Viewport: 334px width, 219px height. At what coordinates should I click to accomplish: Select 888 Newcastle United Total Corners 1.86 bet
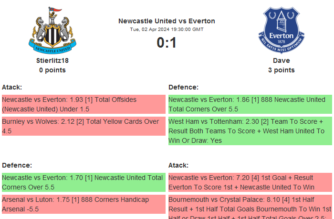coord(250,104)
